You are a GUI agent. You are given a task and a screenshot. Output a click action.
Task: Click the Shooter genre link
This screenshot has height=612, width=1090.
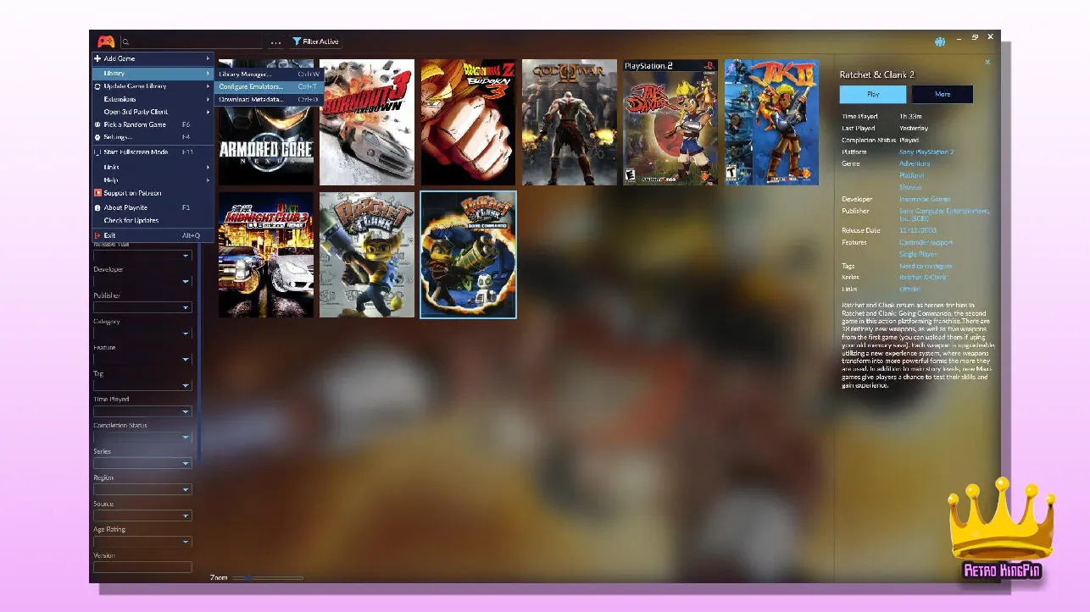(911, 187)
